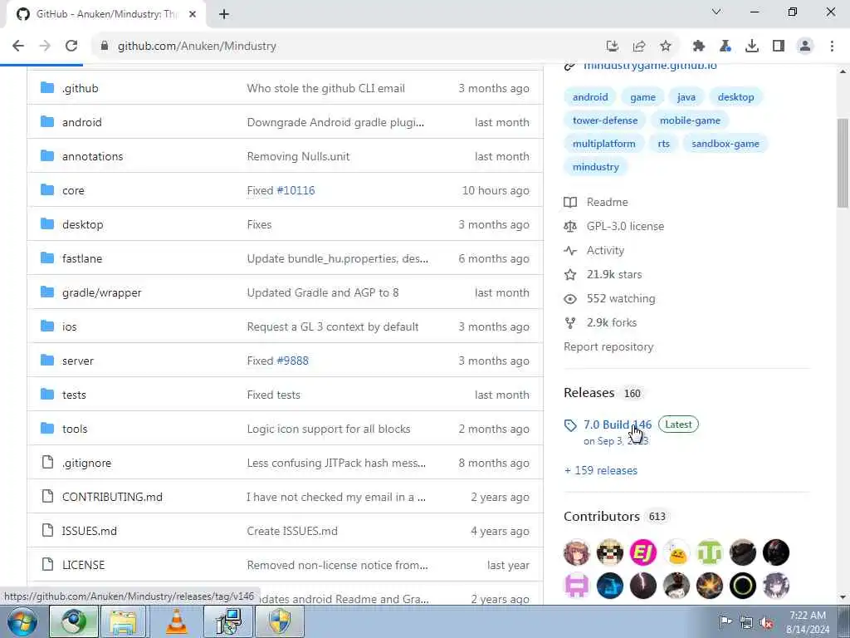
Task: Open the ios folder
Action: click(x=70, y=326)
